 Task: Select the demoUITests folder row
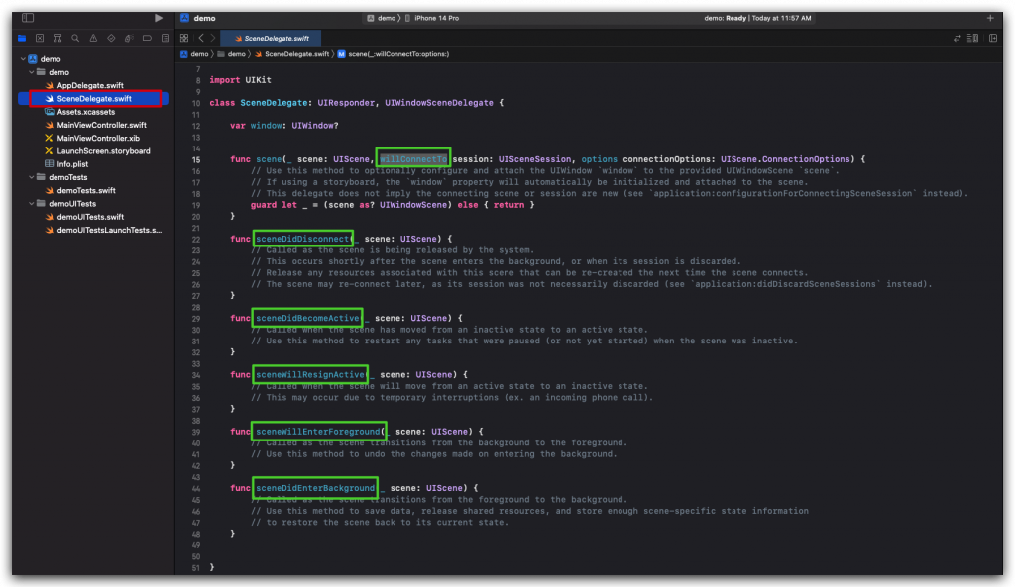[x=71, y=204]
